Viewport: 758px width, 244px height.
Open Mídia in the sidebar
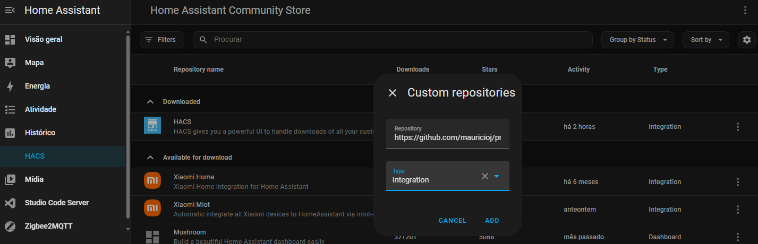click(63, 179)
